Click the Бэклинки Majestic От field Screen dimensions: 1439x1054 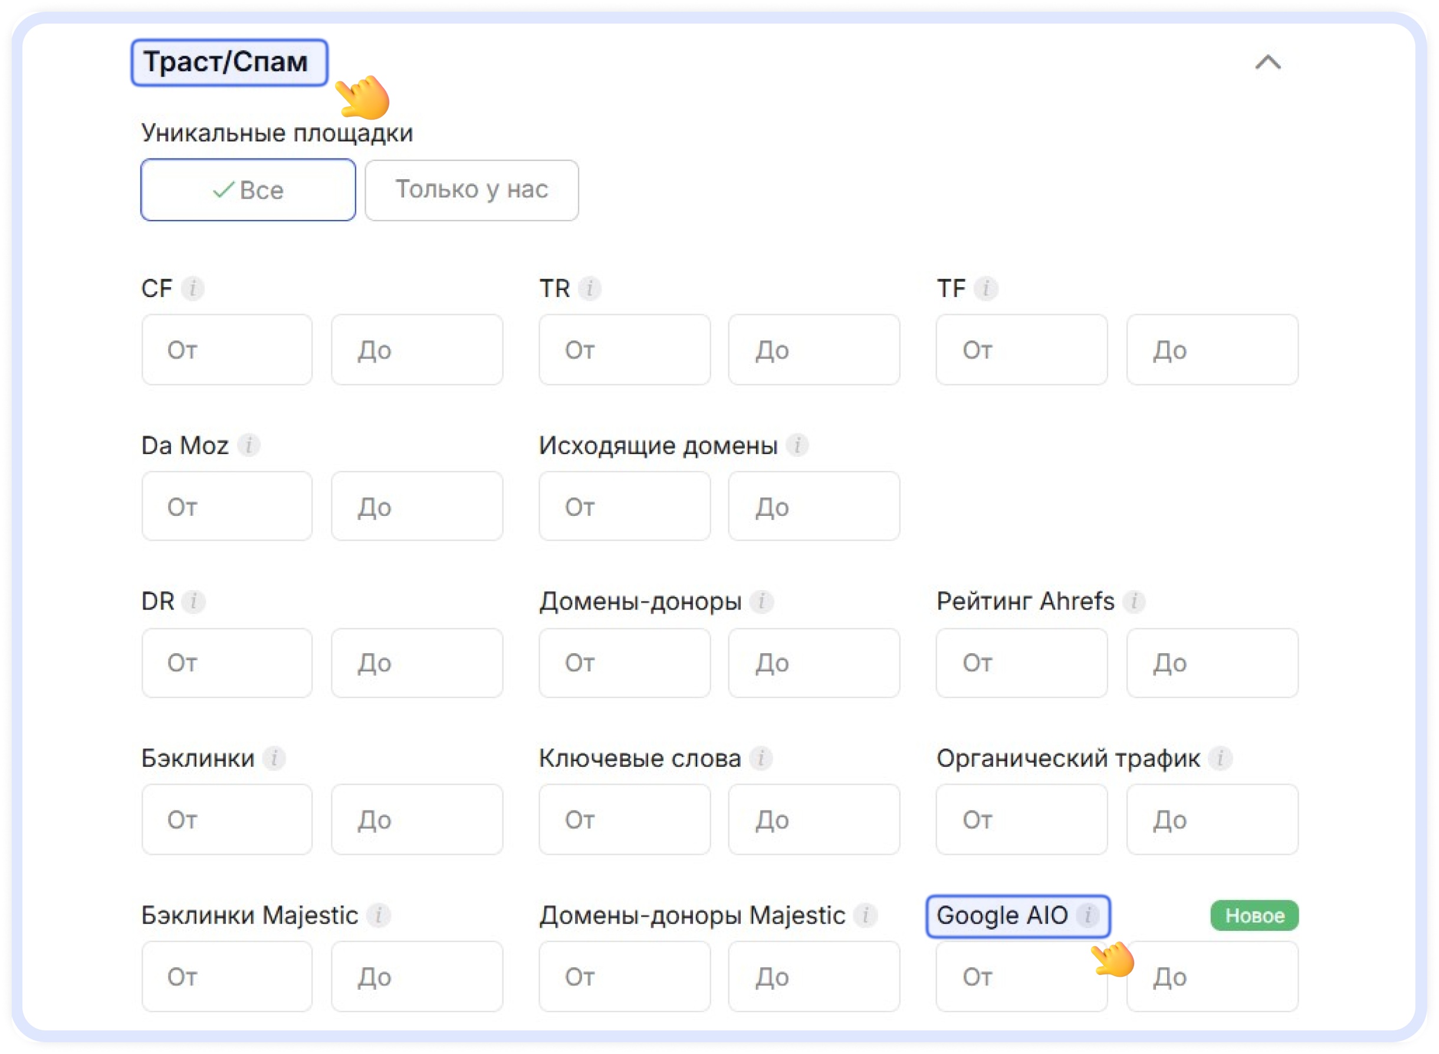pyautogui.click(x=227, y=977)
